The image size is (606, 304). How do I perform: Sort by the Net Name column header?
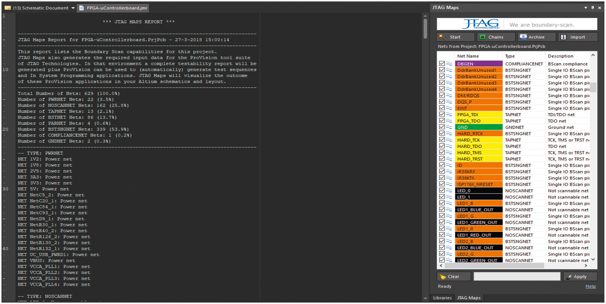point(468,56)
